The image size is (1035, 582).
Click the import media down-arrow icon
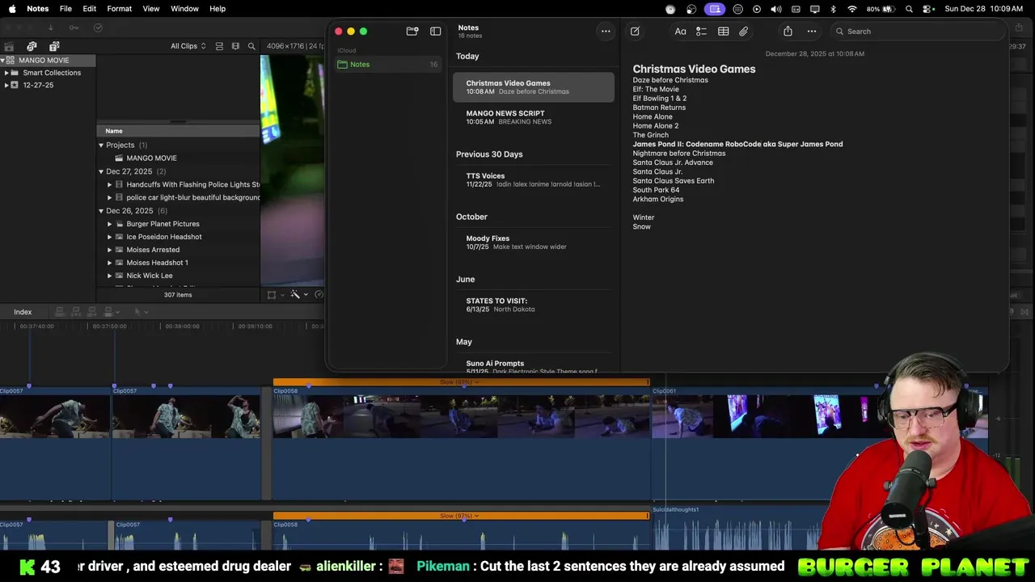click(x=50, y=27)
